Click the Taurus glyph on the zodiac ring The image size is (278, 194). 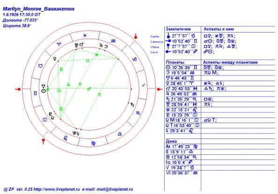click(x=41, y=66)
